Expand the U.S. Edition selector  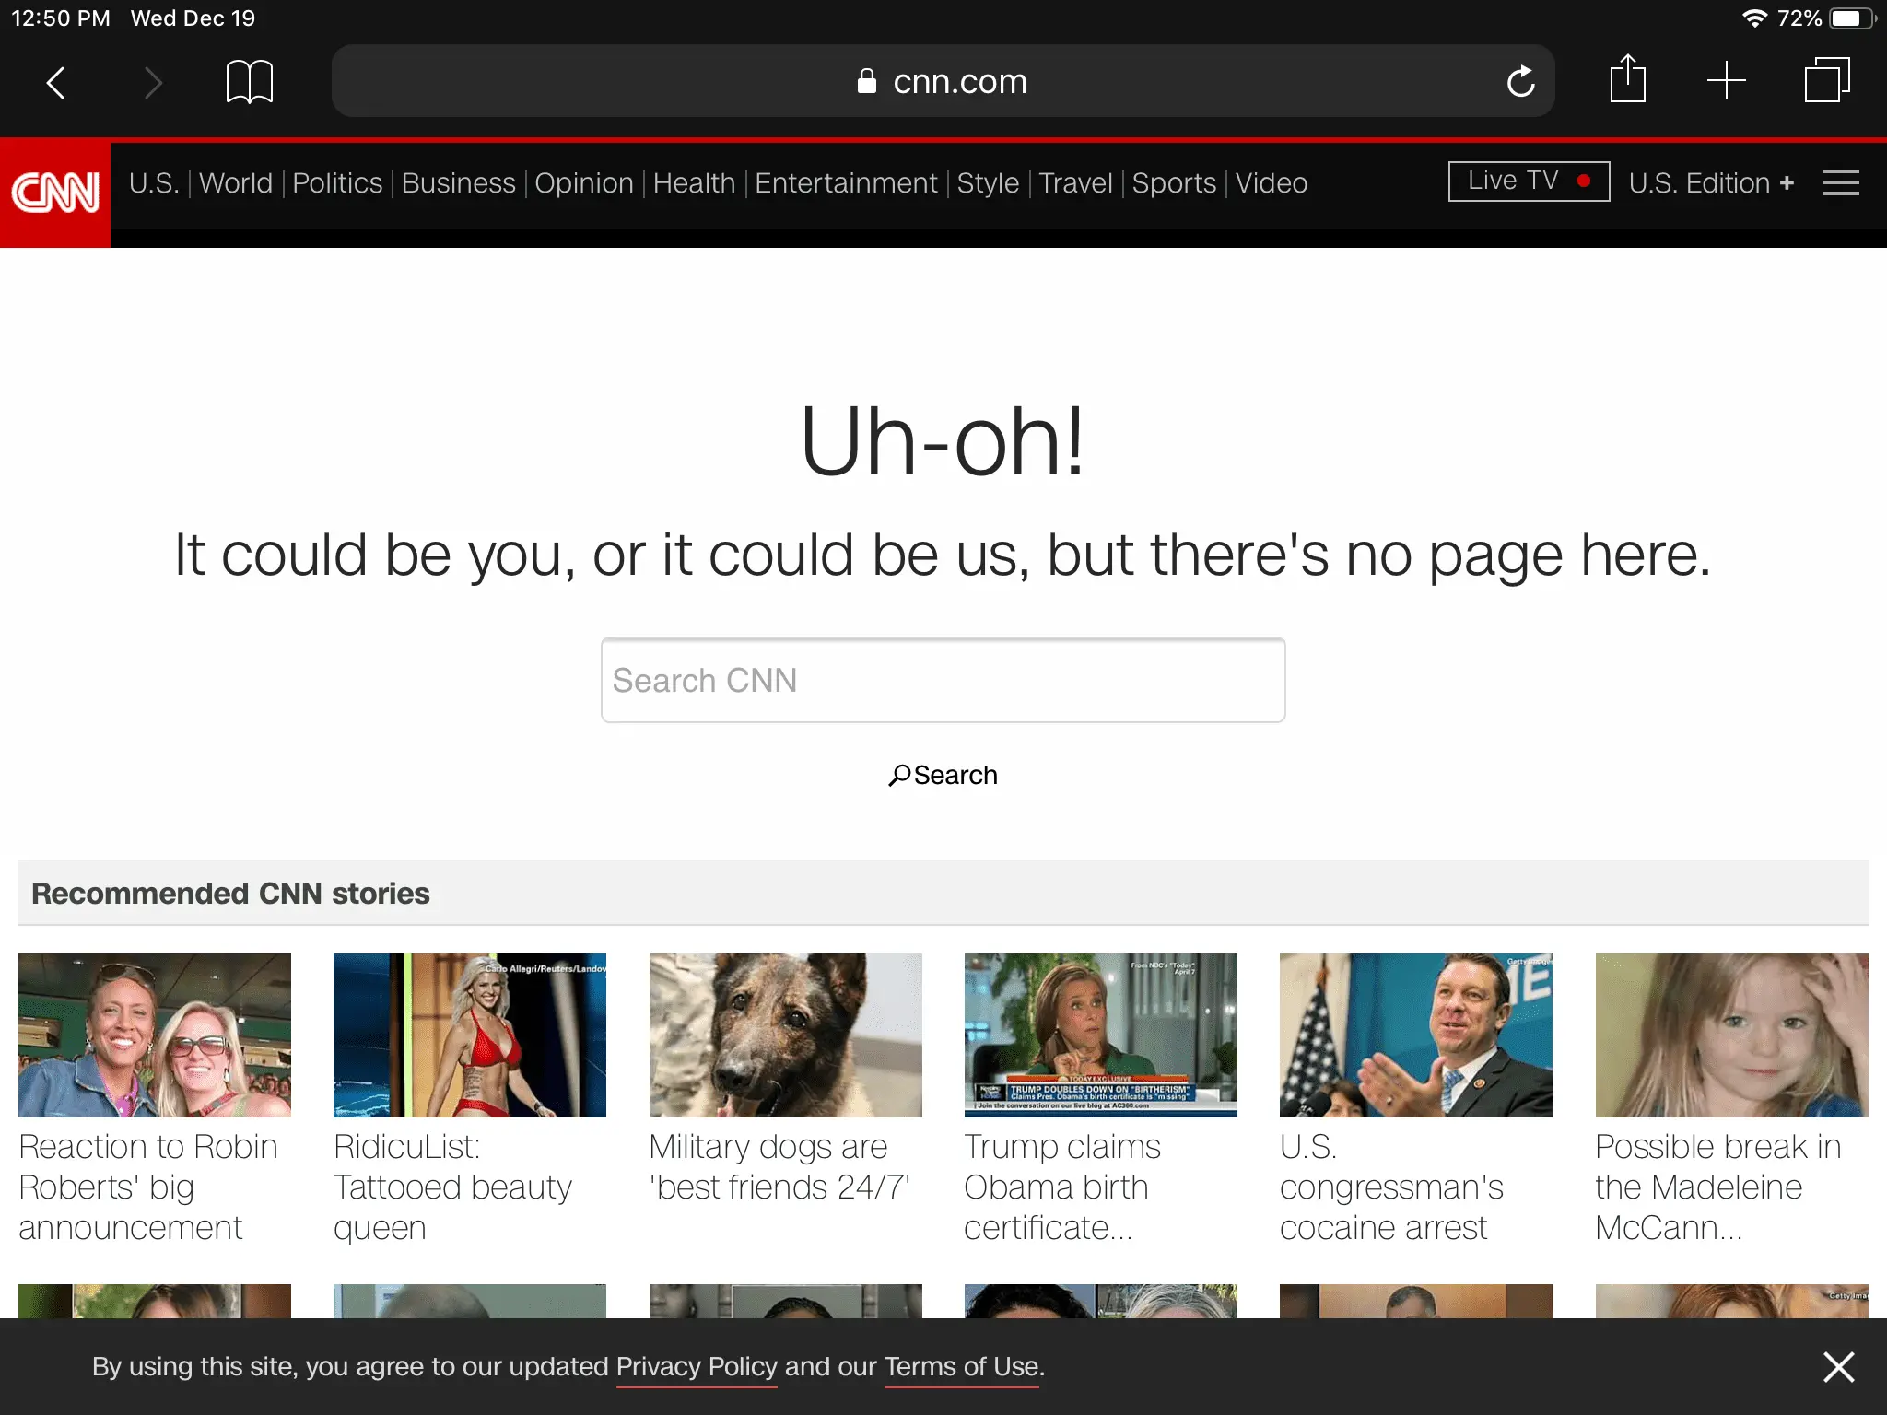click(1710, 182)
